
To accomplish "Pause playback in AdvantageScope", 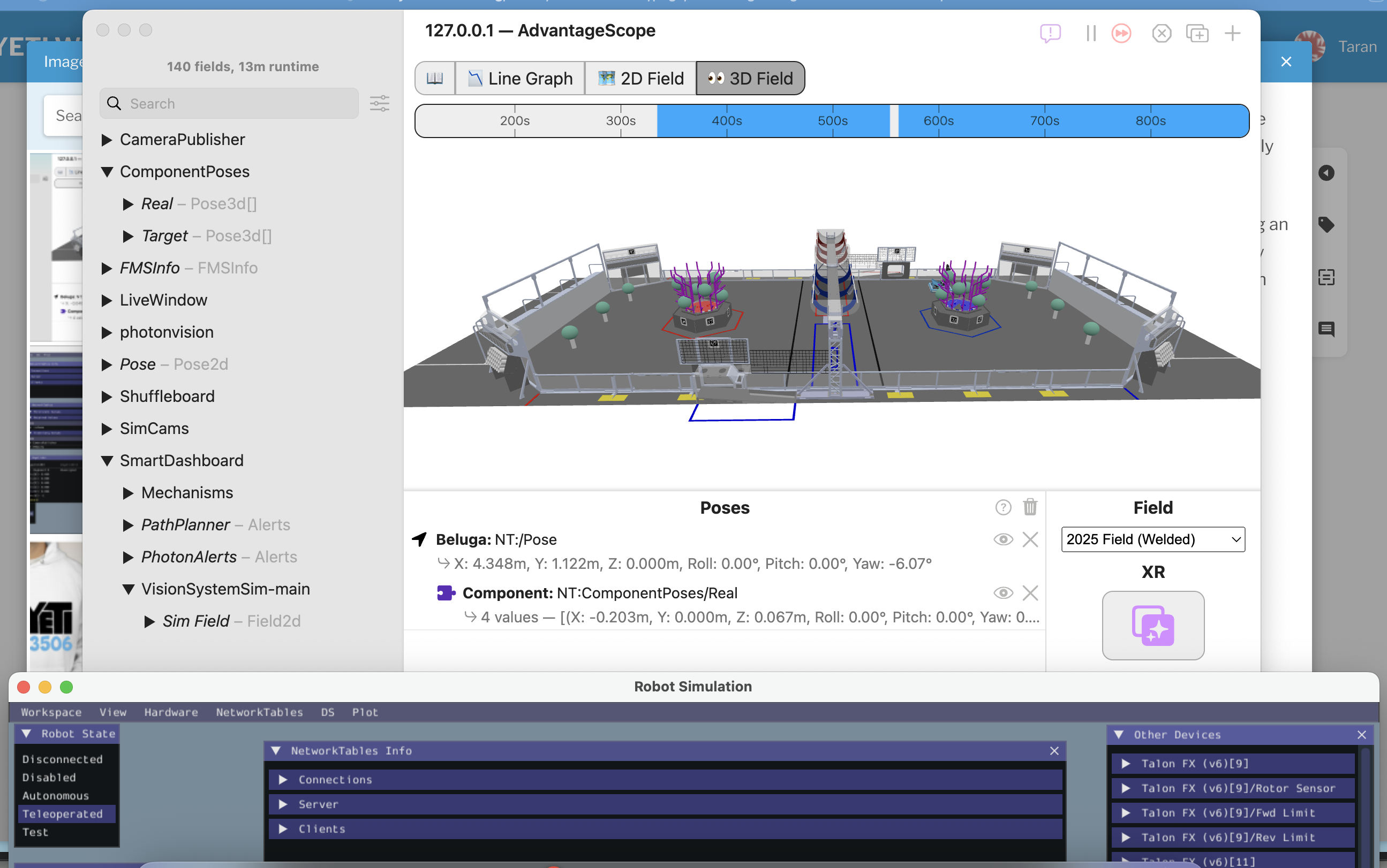I will 1091,33.
